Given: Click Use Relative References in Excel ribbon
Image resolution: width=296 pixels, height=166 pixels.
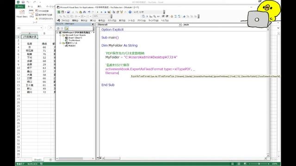Looking at the screenshot, I should click(x=44, y=15).
